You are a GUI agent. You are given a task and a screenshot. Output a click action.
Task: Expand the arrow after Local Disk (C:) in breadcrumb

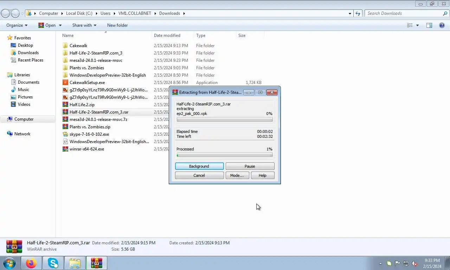(x=96, y=13)
